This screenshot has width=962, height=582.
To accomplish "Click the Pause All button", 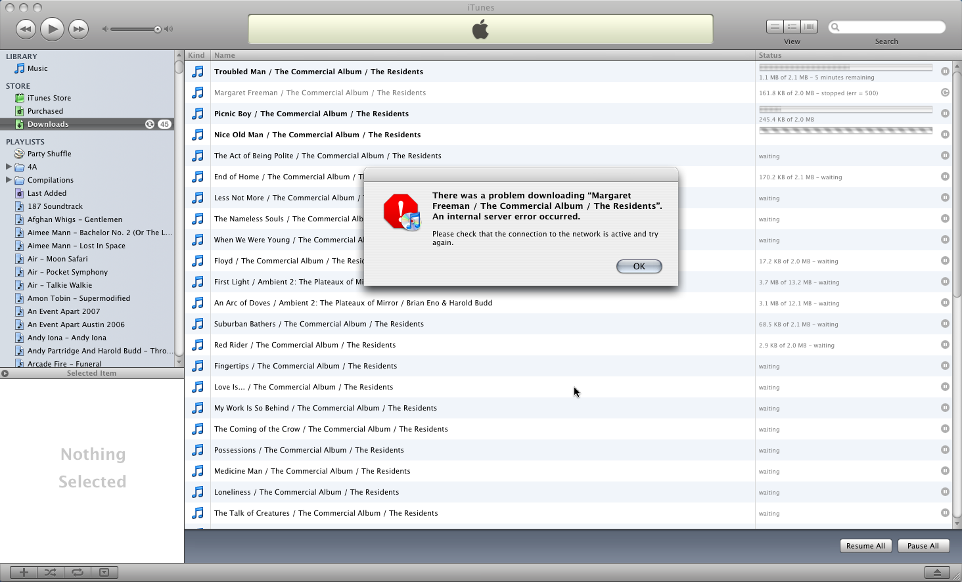I will [x=923, y=546].
